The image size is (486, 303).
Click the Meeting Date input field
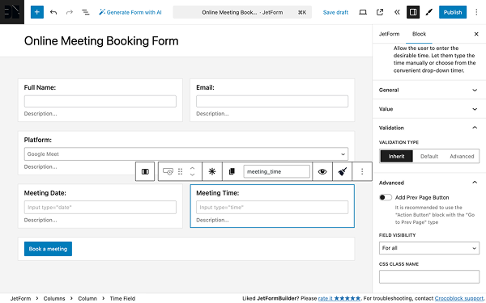point(100,207)
